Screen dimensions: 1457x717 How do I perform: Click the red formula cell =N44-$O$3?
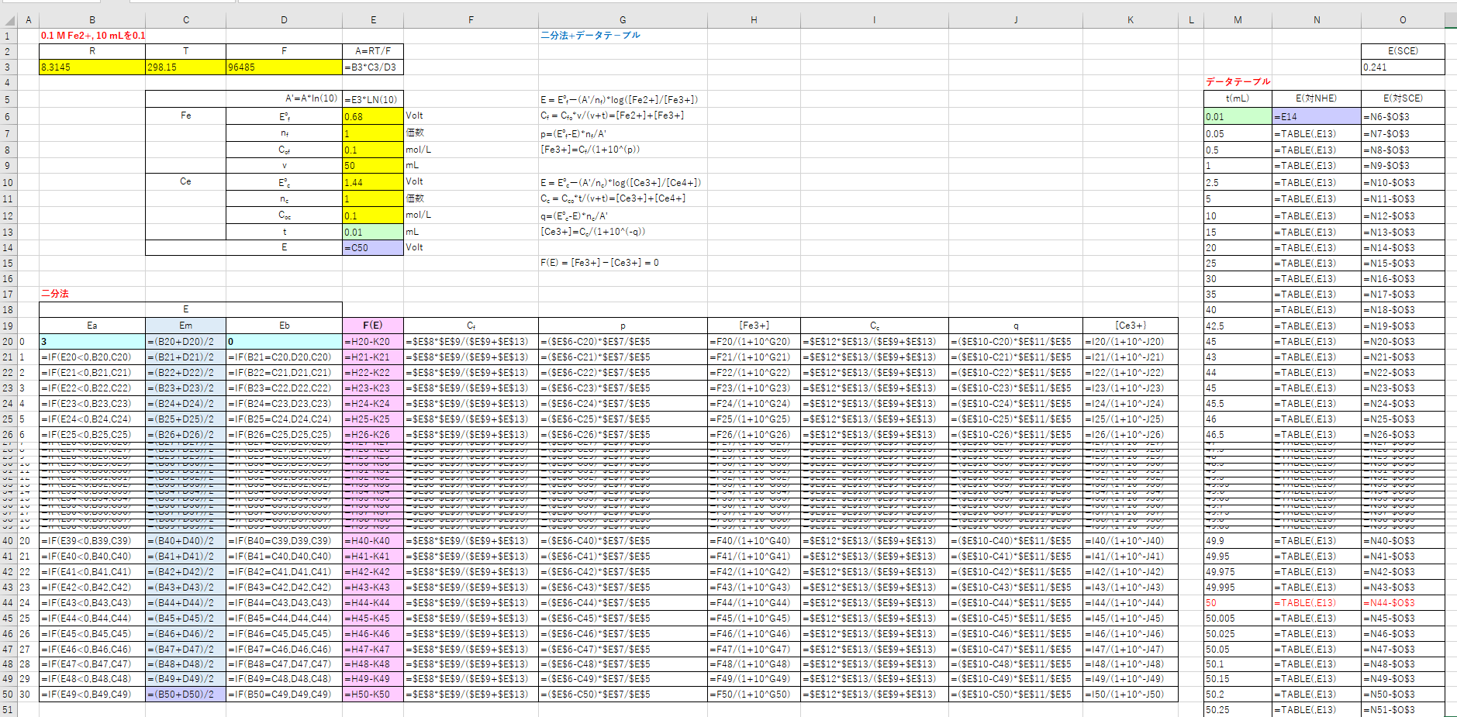[1403, 603]
